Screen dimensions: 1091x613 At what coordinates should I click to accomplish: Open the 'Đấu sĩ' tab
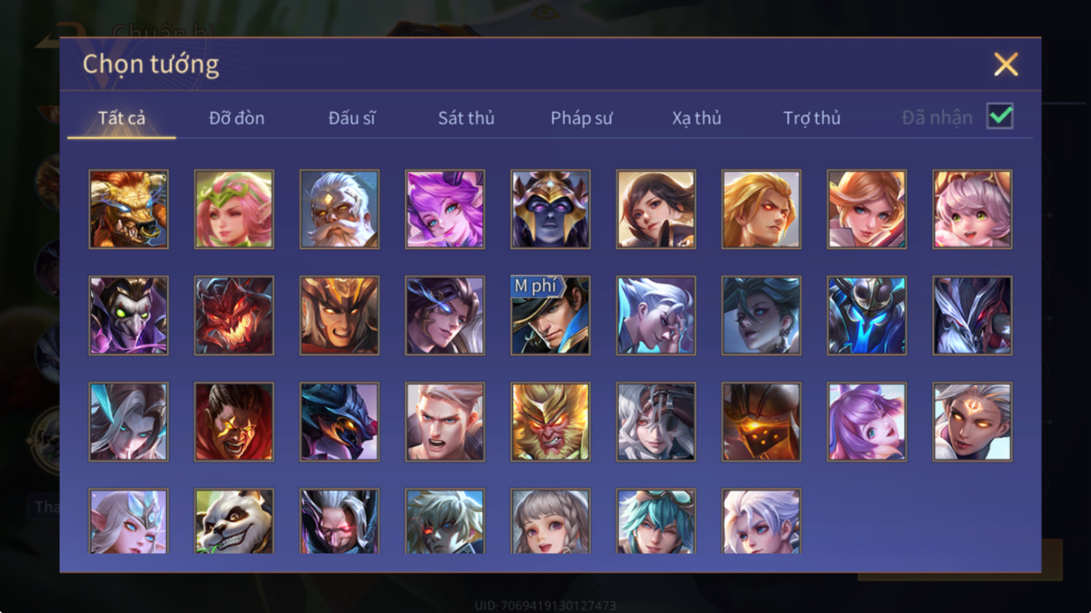pos(351,118)
